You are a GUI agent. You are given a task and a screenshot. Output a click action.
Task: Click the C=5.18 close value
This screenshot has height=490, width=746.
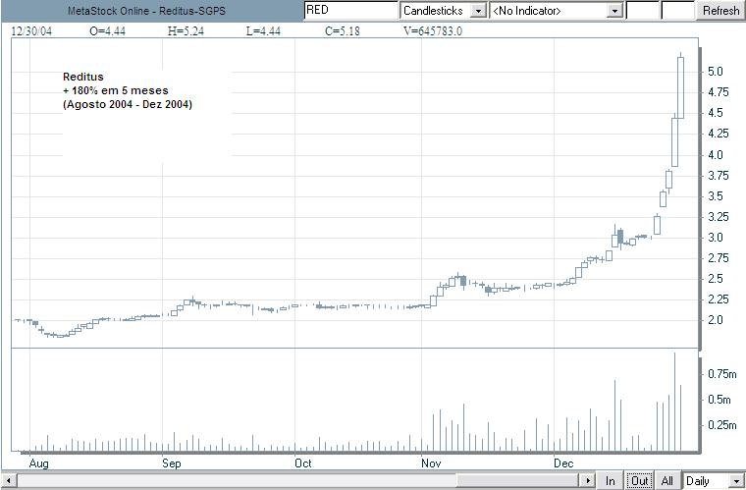[x=343, y=31]
